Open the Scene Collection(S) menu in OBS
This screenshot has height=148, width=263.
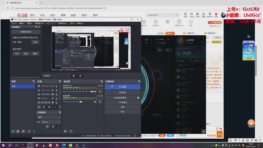coord(62,23)
